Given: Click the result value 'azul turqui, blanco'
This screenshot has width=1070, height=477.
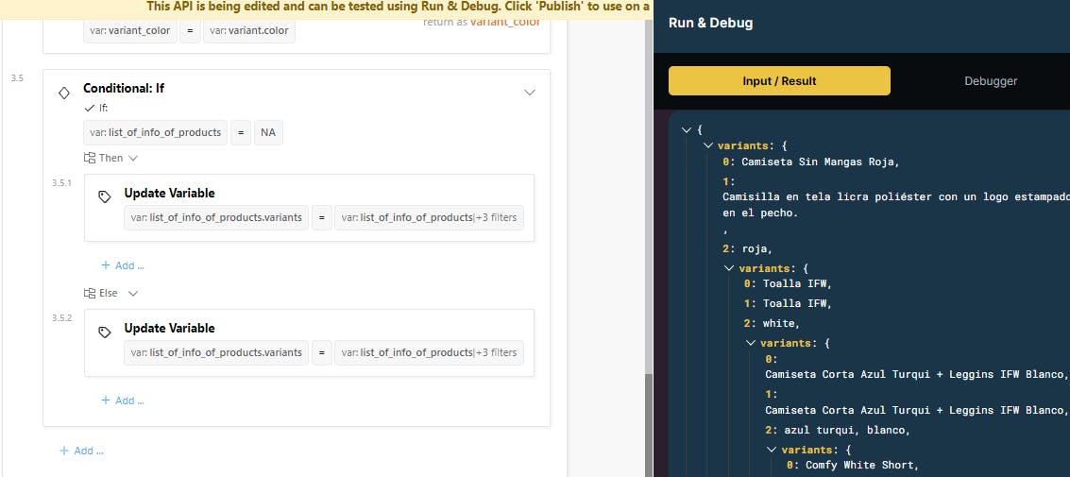Looking at the screenshot, I should [x=847, y=431].
